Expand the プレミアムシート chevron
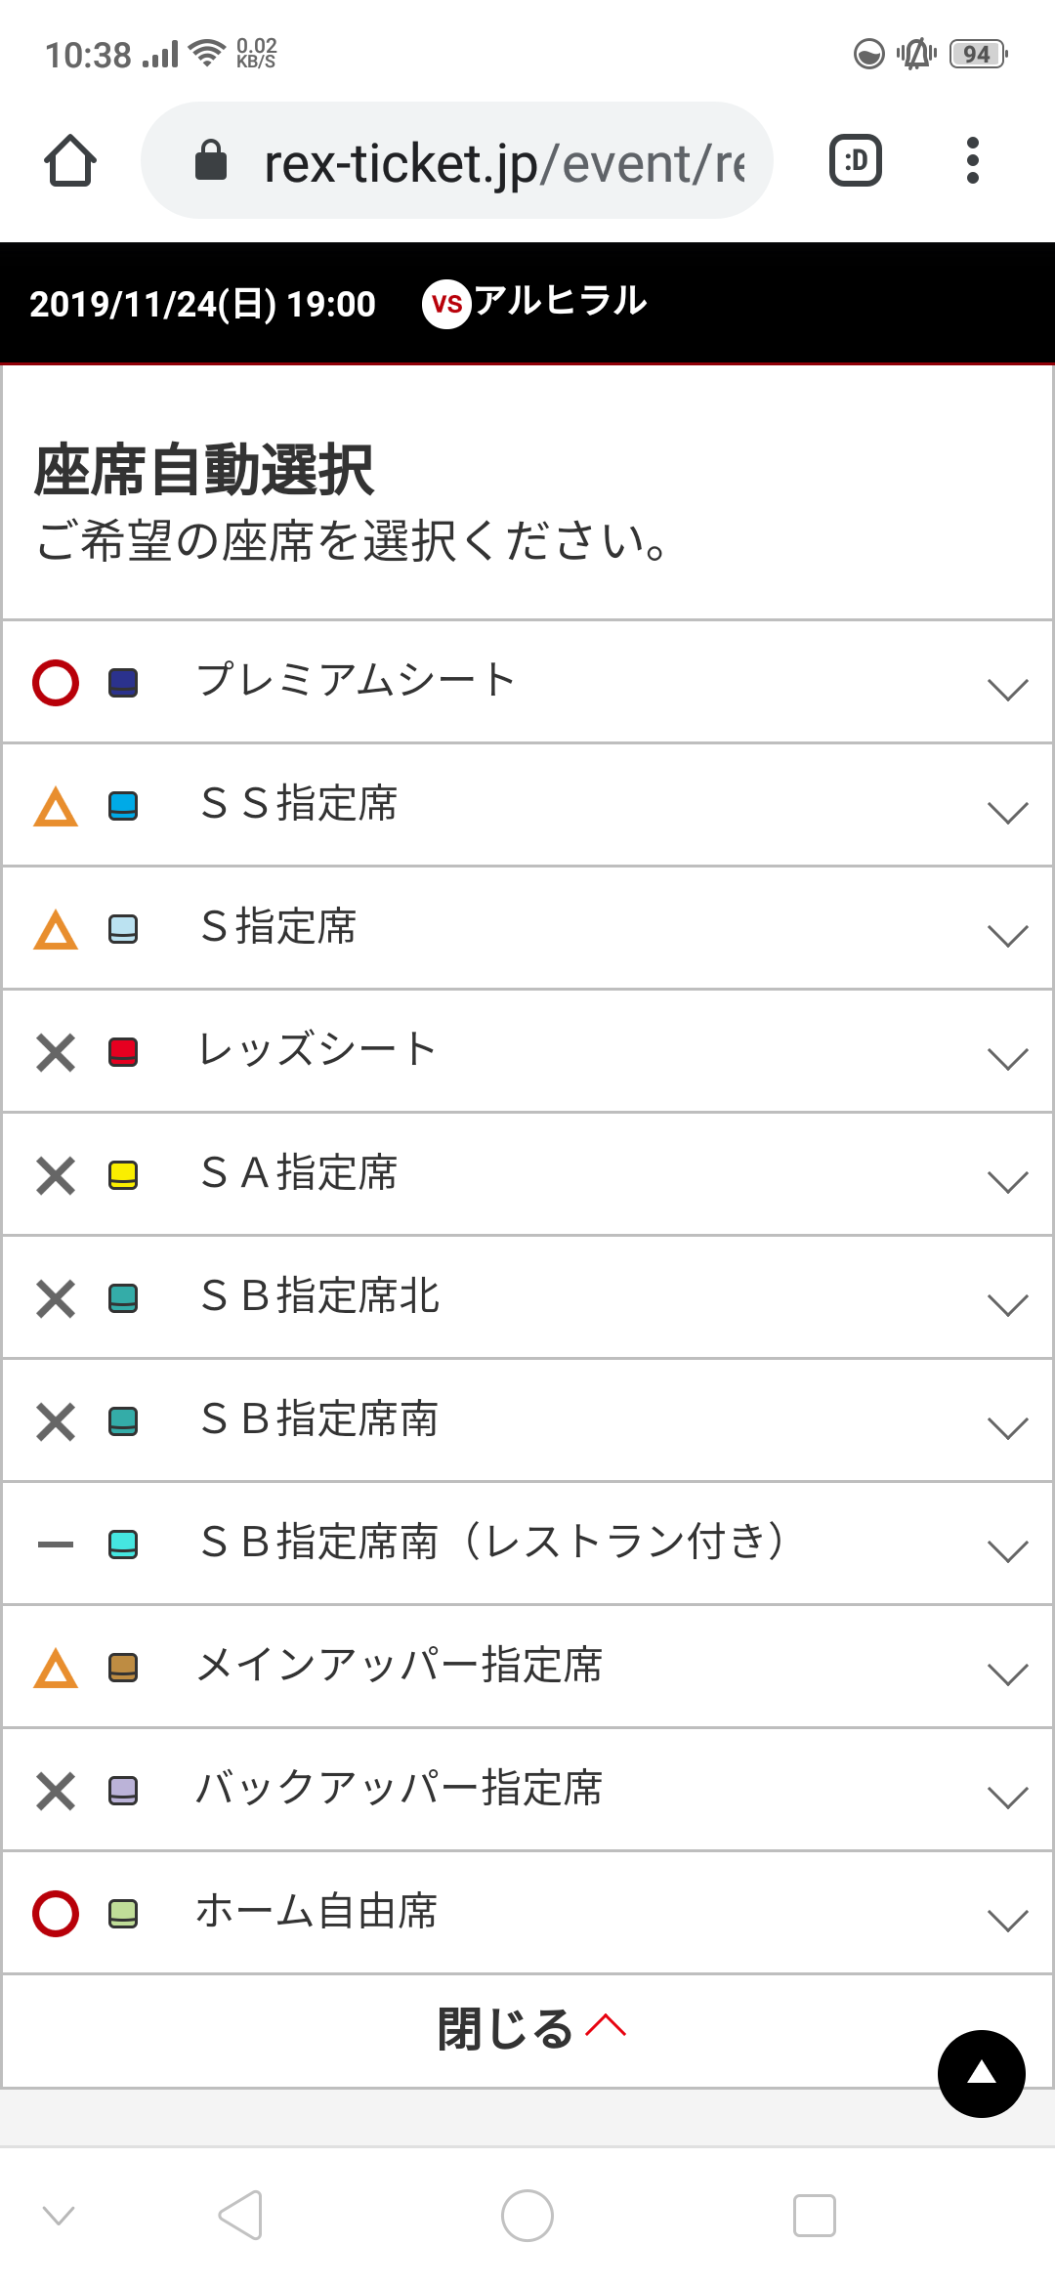This screenshot has height=2286, width=1055. [x=1007, y=689]
